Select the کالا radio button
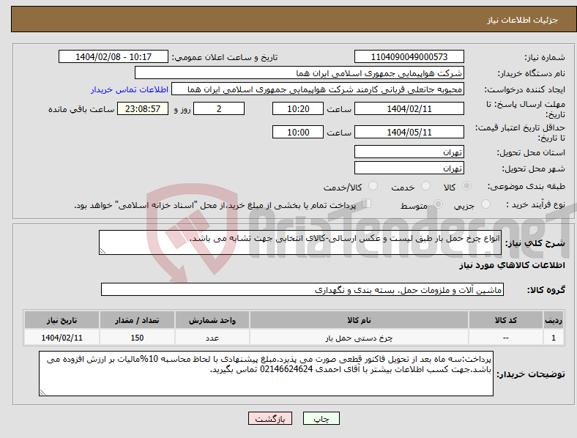 (466, 186)
